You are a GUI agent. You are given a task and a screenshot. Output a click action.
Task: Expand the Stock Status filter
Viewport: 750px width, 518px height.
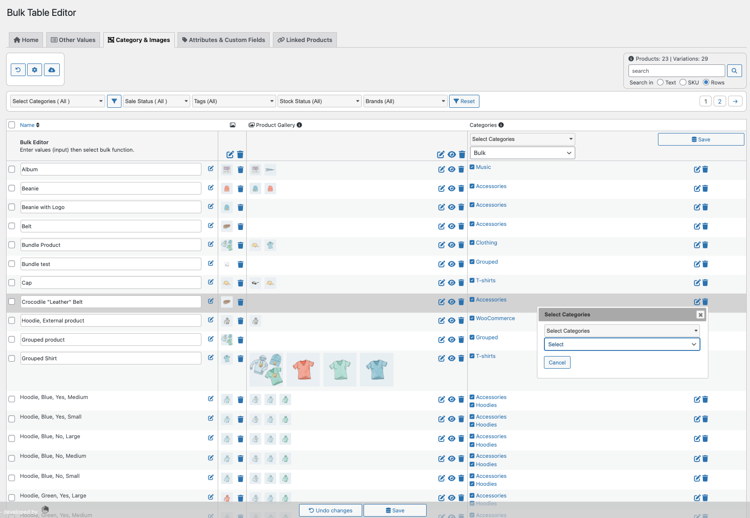(x=319, y=101)
